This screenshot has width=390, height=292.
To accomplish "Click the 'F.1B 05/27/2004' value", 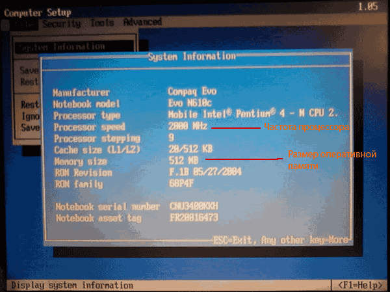I will pos(205,172).
